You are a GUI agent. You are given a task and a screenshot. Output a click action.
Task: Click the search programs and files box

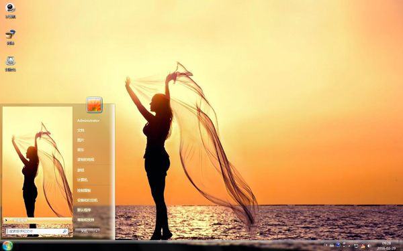click(x=37, y=232)
